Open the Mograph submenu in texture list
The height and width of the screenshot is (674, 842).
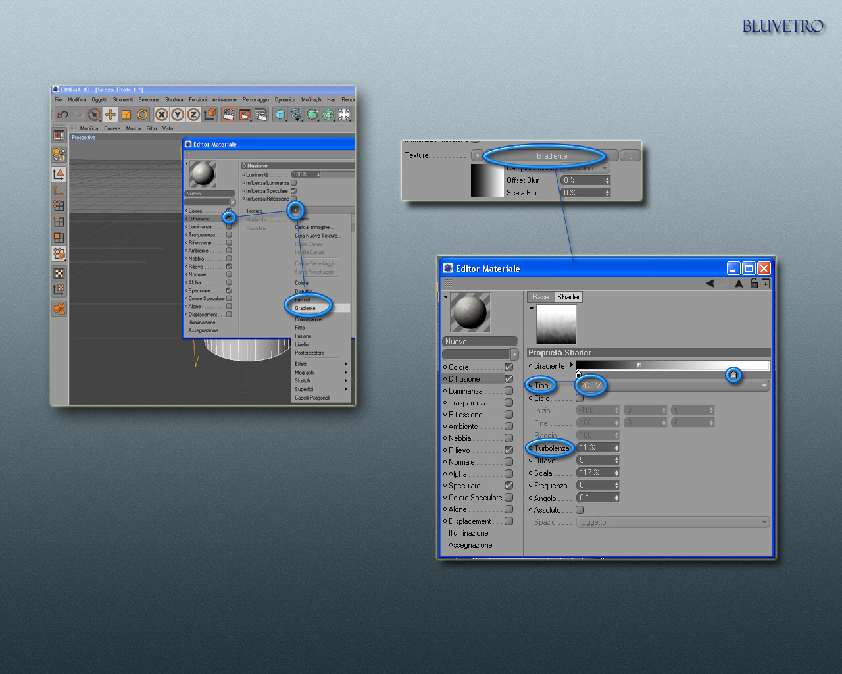321,373
